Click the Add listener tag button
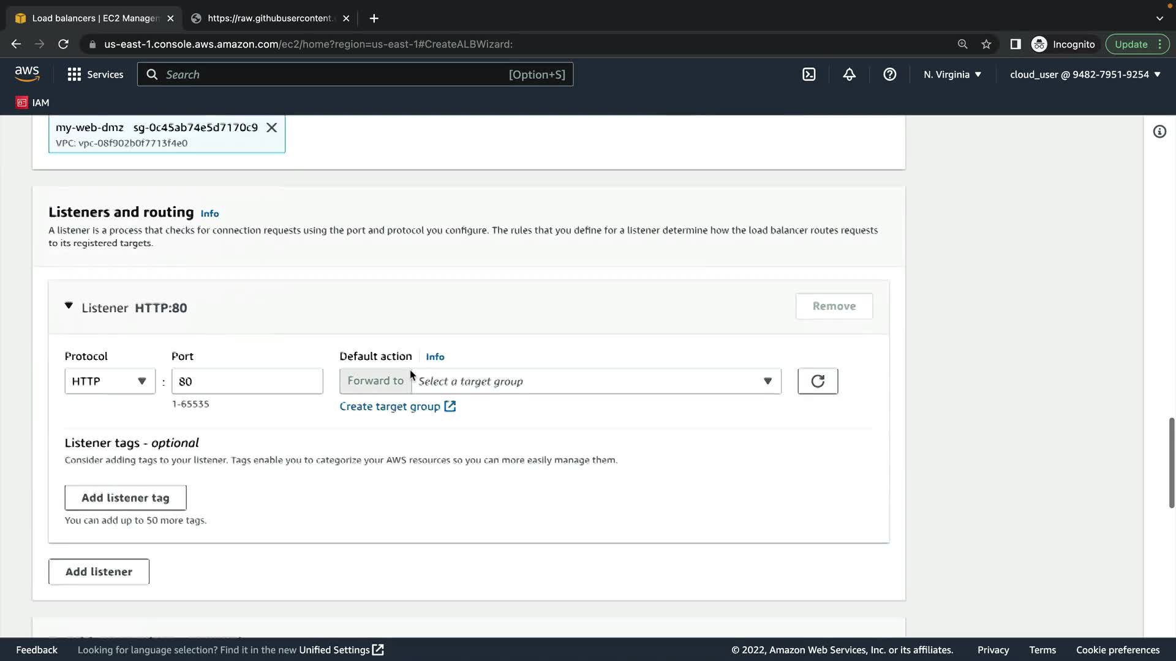Viewport: 1176px width, 661px height. click(125, 498)
